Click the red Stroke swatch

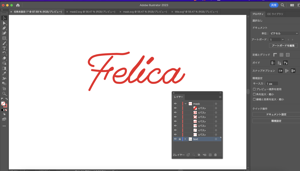pyautogui.click(x=6, y=106)
